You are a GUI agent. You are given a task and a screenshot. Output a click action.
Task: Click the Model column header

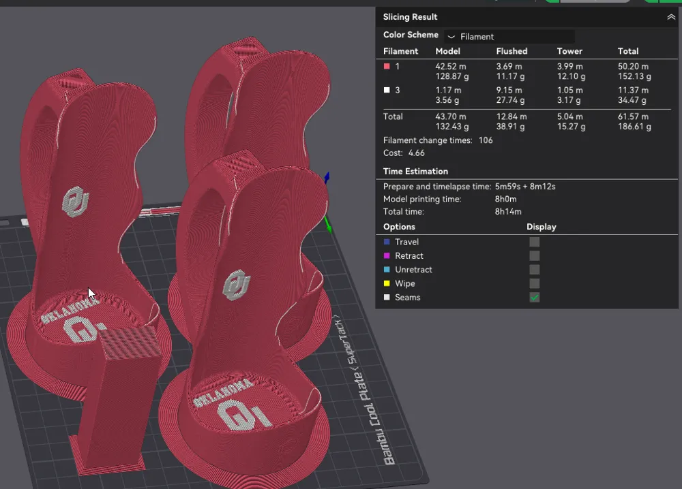(x=447, y=51)
